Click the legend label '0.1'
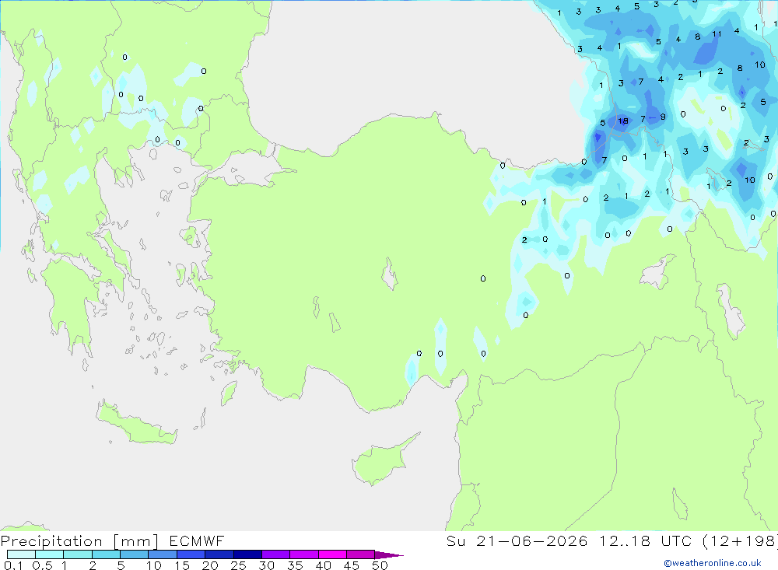This screenshot has height=570, width=778. click(13, 565)
